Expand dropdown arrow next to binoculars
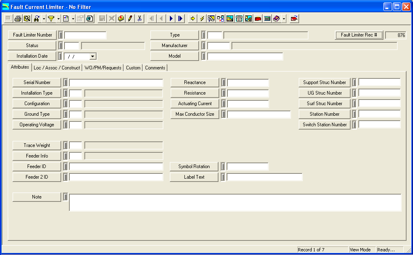This screenshot has width=413, height=255. (x=44, y=19)
